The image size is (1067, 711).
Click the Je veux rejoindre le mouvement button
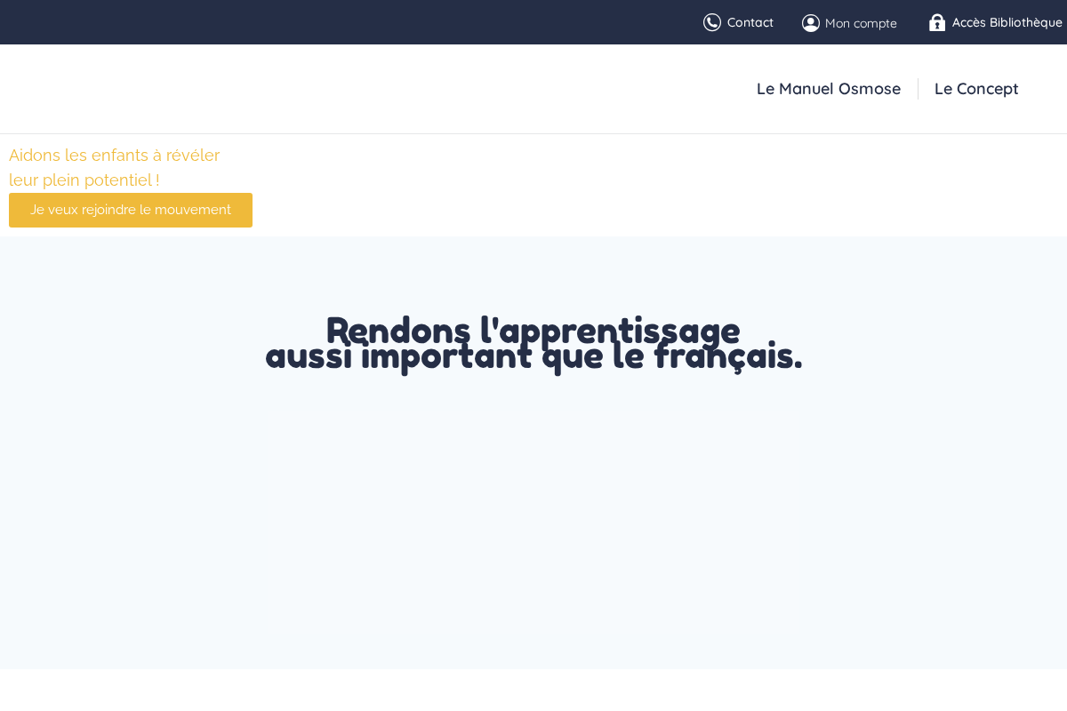[x=131, y=210]
